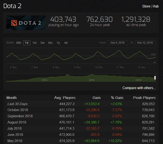Image resolution: width=163 pixels, height=144 pixels.
Task: Click the 11. Nov axis label
Action: coord(120,67)
